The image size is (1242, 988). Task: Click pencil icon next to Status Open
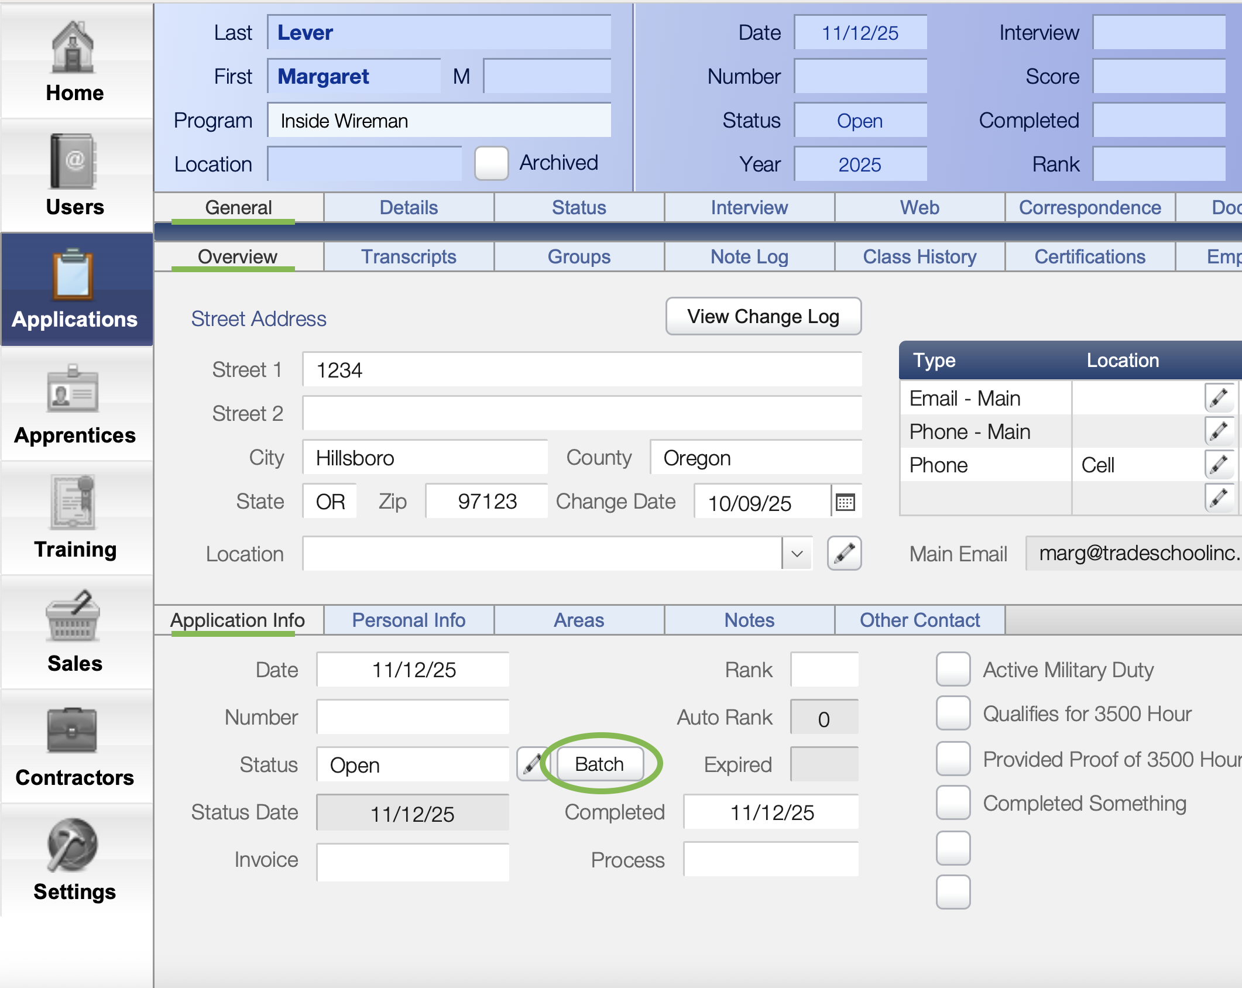pos(532,764)
